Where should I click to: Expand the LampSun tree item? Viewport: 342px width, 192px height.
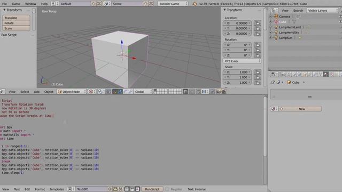click(x=271, y=38)
